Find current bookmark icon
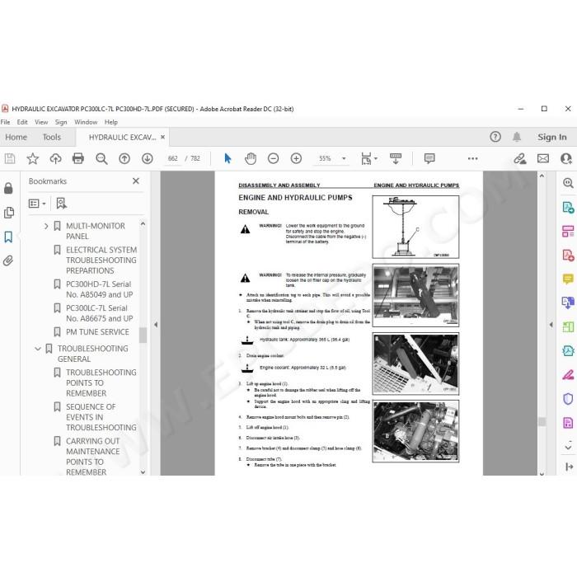 [61, 204]
